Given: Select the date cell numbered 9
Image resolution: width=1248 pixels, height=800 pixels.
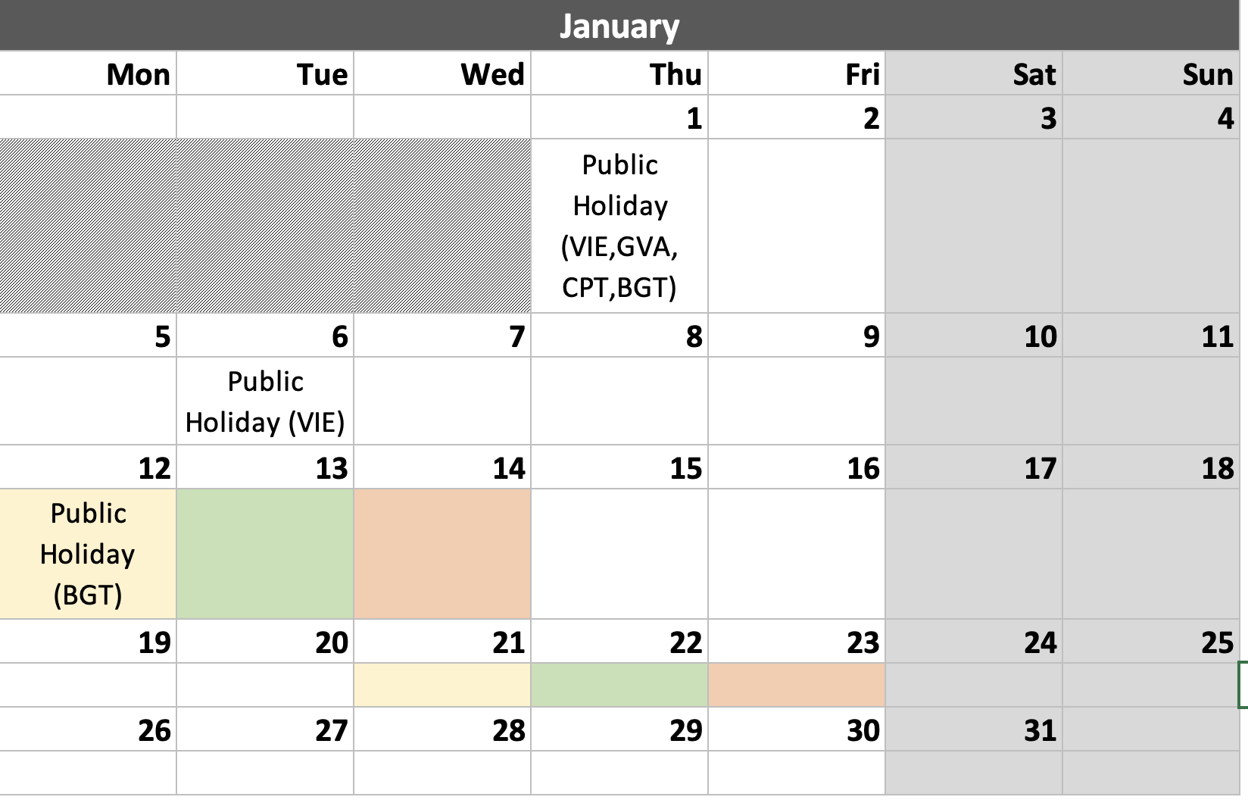Looking at the screenshot, I should [797, 336].
